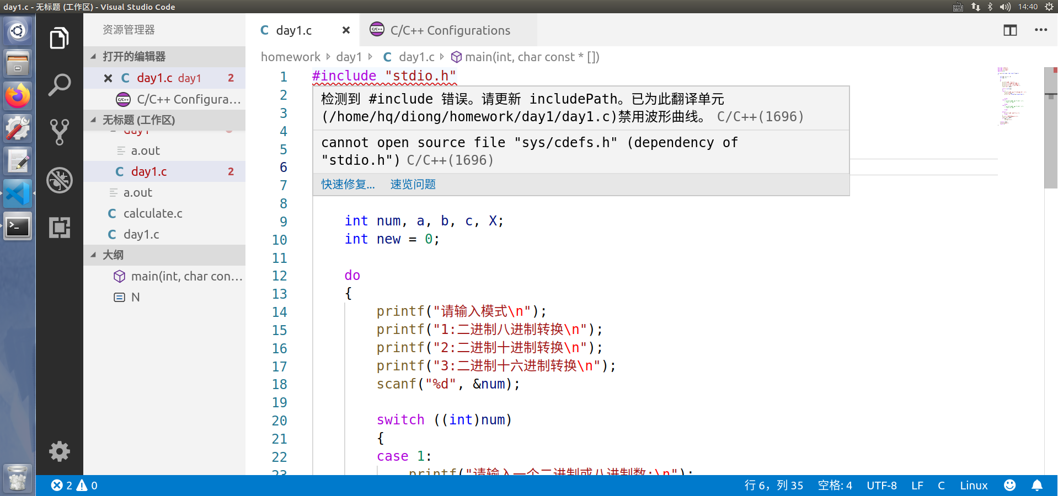Select the Source Control icon

coord(59,132)
